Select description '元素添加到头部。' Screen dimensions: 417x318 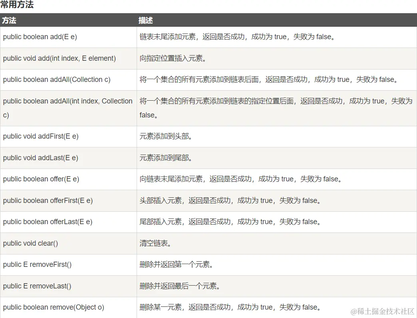(x=166, y=136)
